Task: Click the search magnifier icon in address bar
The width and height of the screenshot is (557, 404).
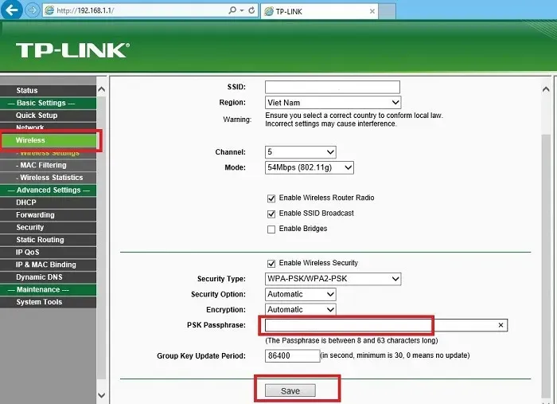Action: [232, 10]
